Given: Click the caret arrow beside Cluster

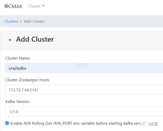Looking at the screenshot, I should coord(43,6).
